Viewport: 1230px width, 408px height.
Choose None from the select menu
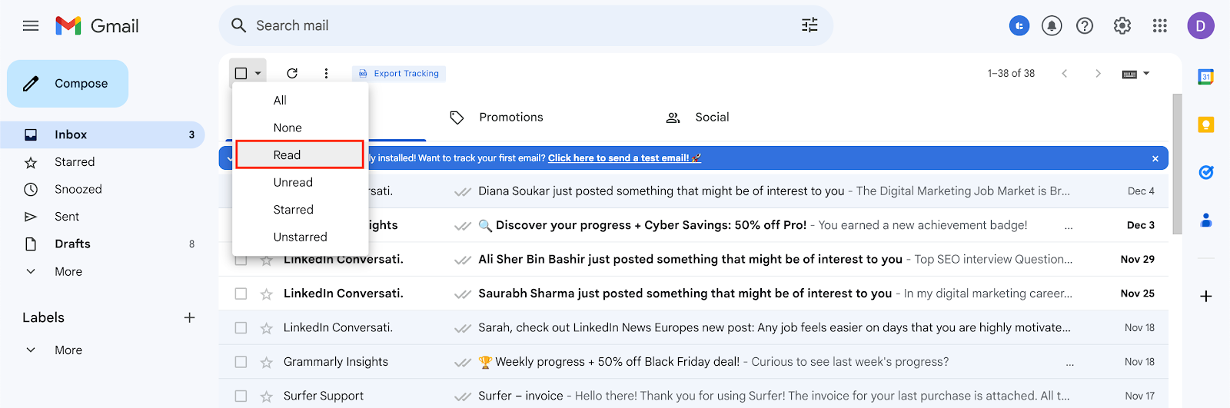pyautogui.click(x=301, y=128)
